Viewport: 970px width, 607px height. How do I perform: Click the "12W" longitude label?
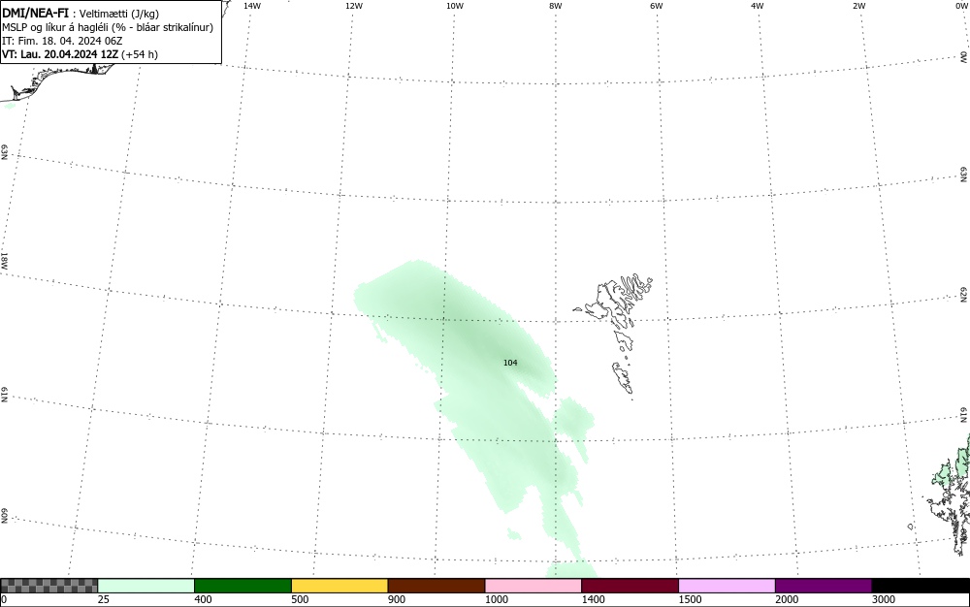[x=354, y=6]
